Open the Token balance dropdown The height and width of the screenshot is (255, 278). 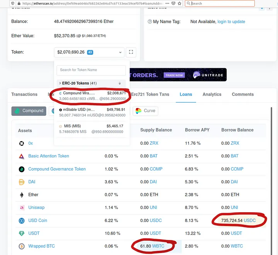point(89,52)
